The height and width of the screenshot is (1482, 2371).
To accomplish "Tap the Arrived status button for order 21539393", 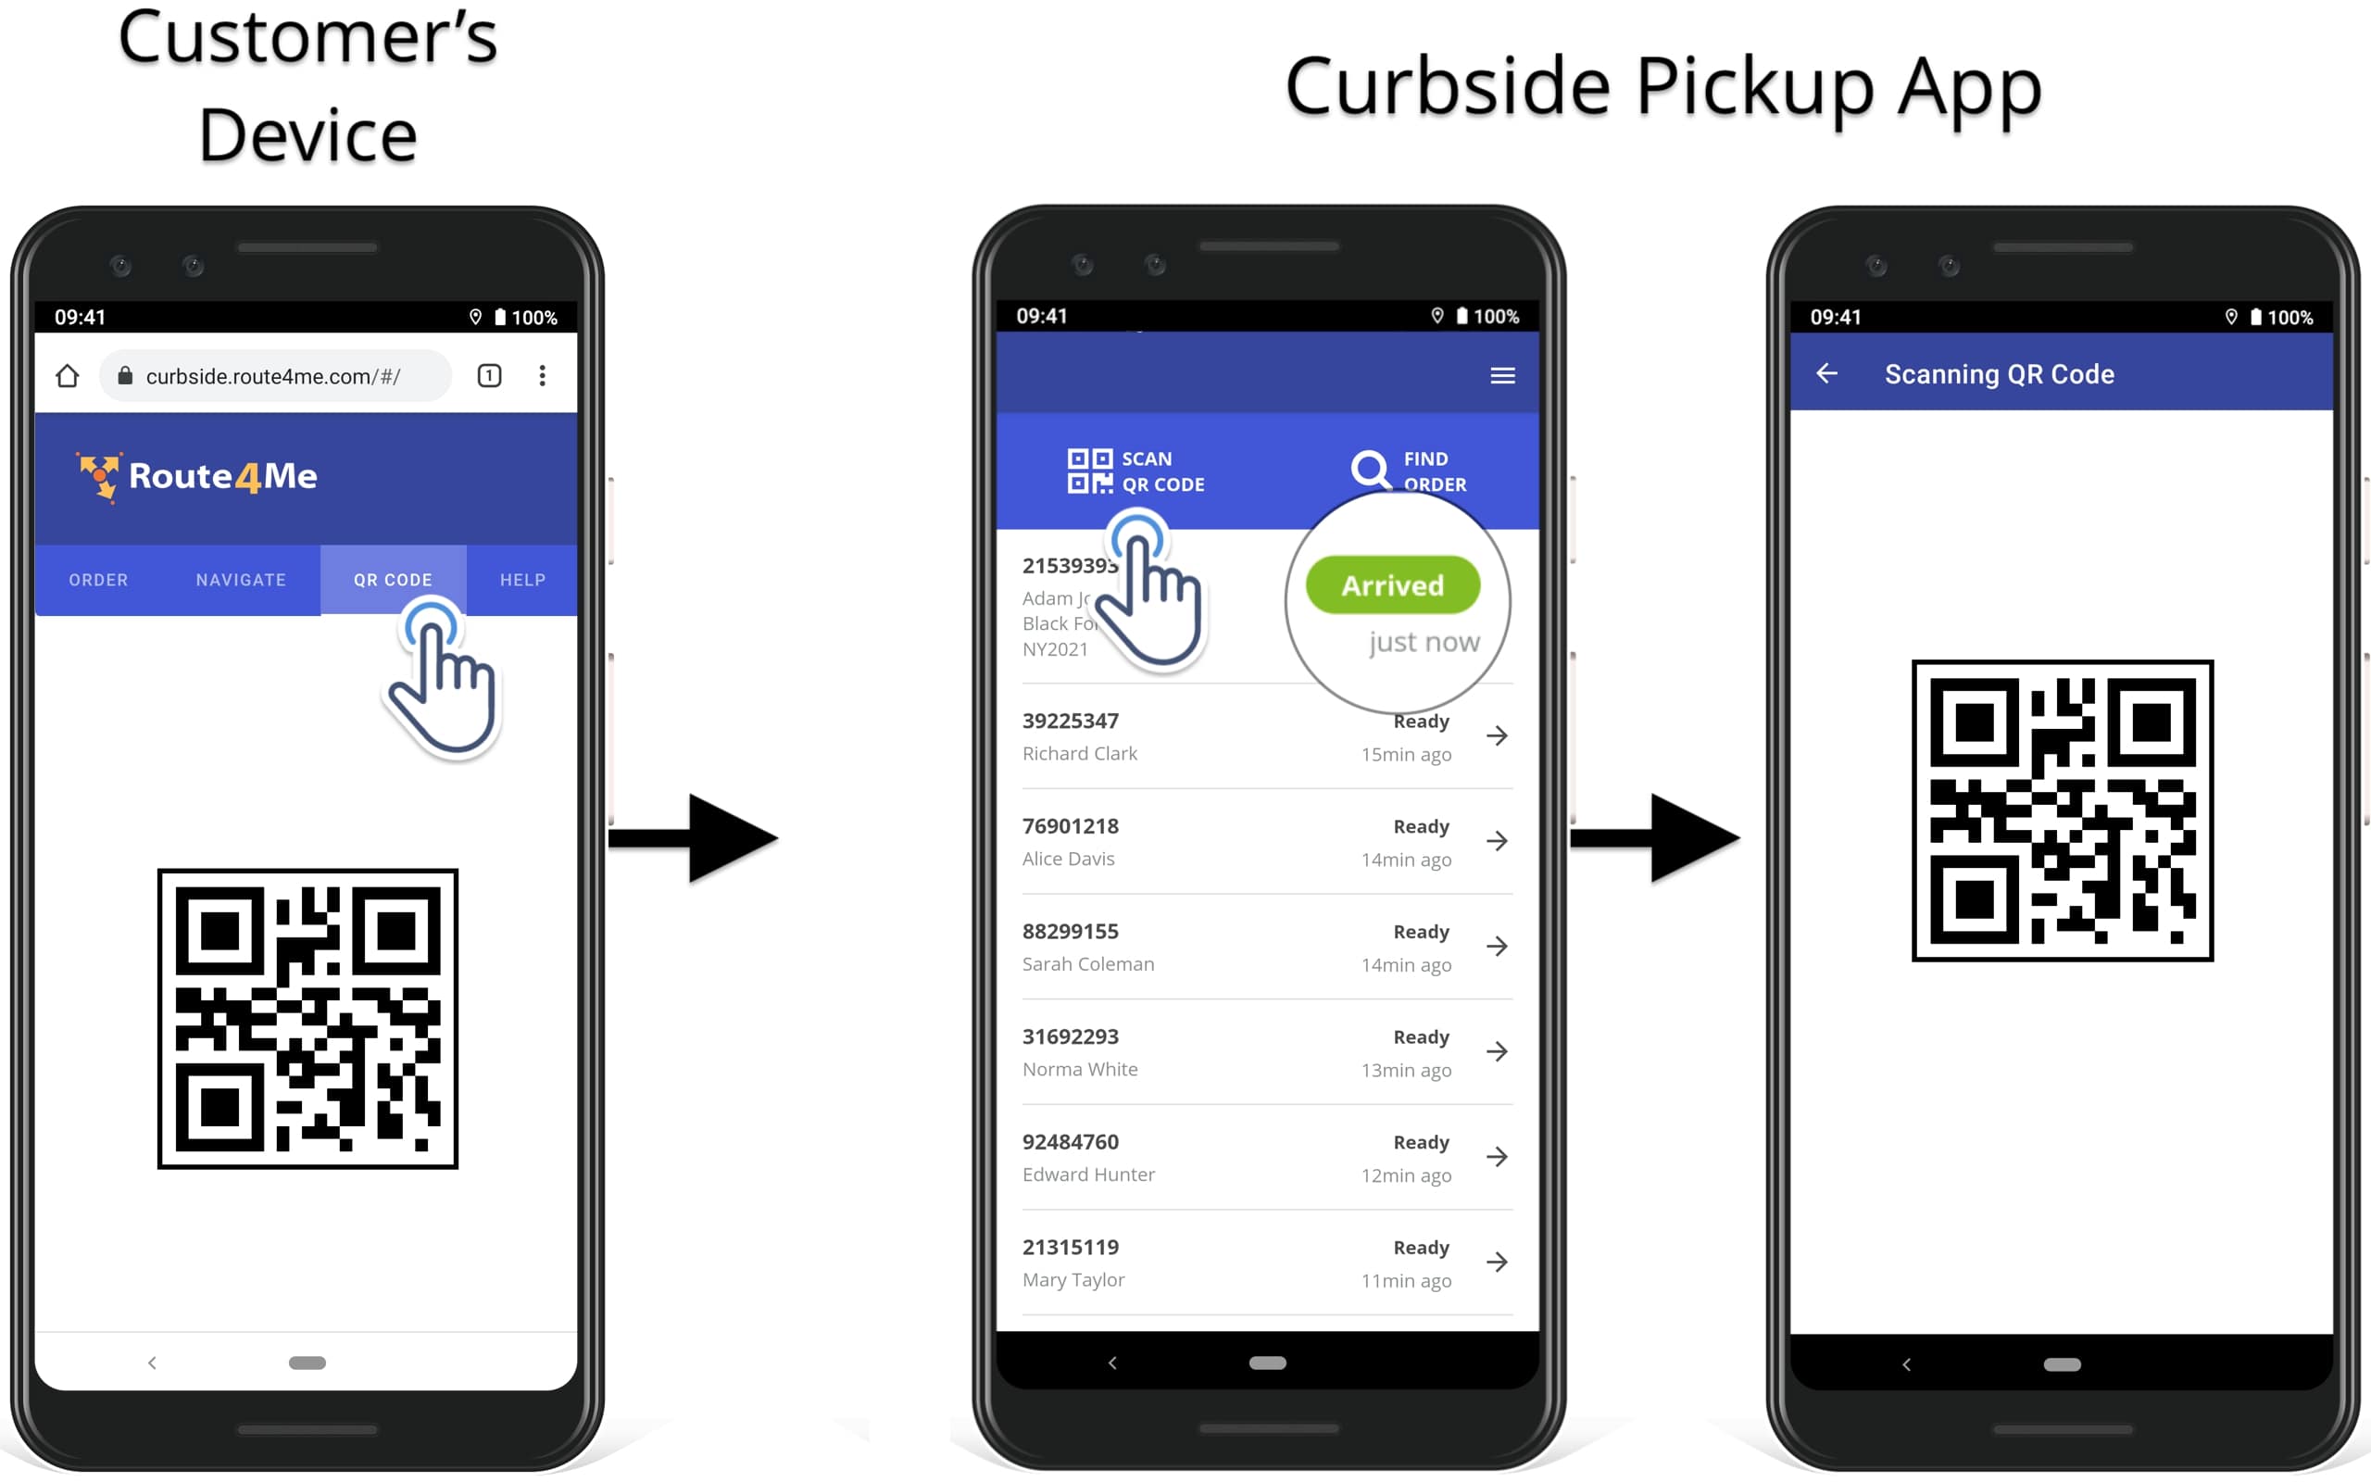I will pyautogui.click(x=1391, y=585).
